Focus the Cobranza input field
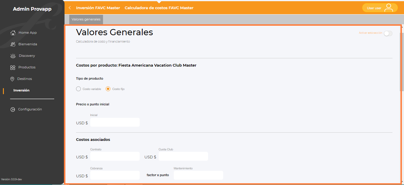Viewport: 404px width, 185px height. [115, 175]
